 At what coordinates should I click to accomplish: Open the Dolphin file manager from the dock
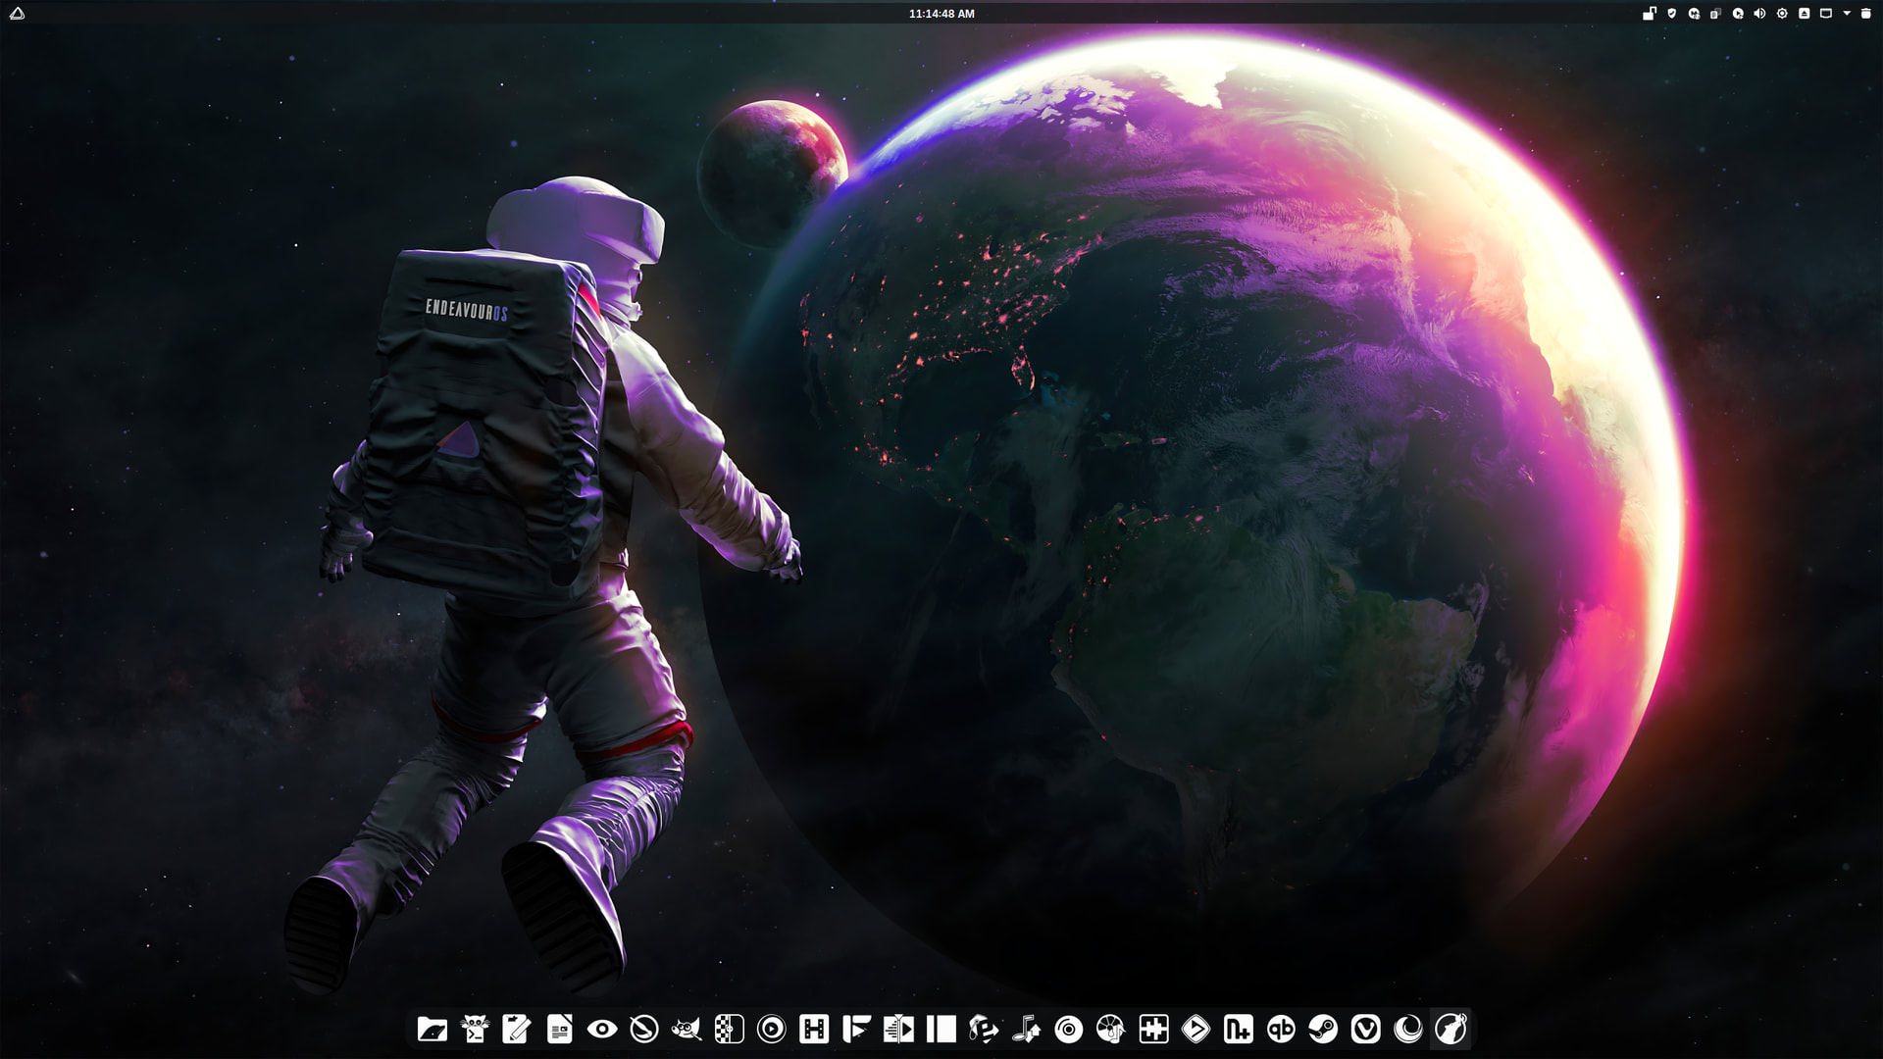433,1029
